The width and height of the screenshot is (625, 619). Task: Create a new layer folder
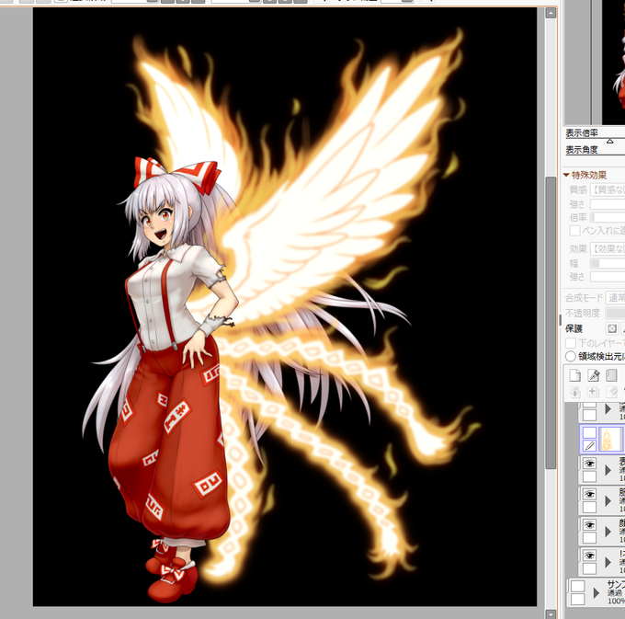611,375
